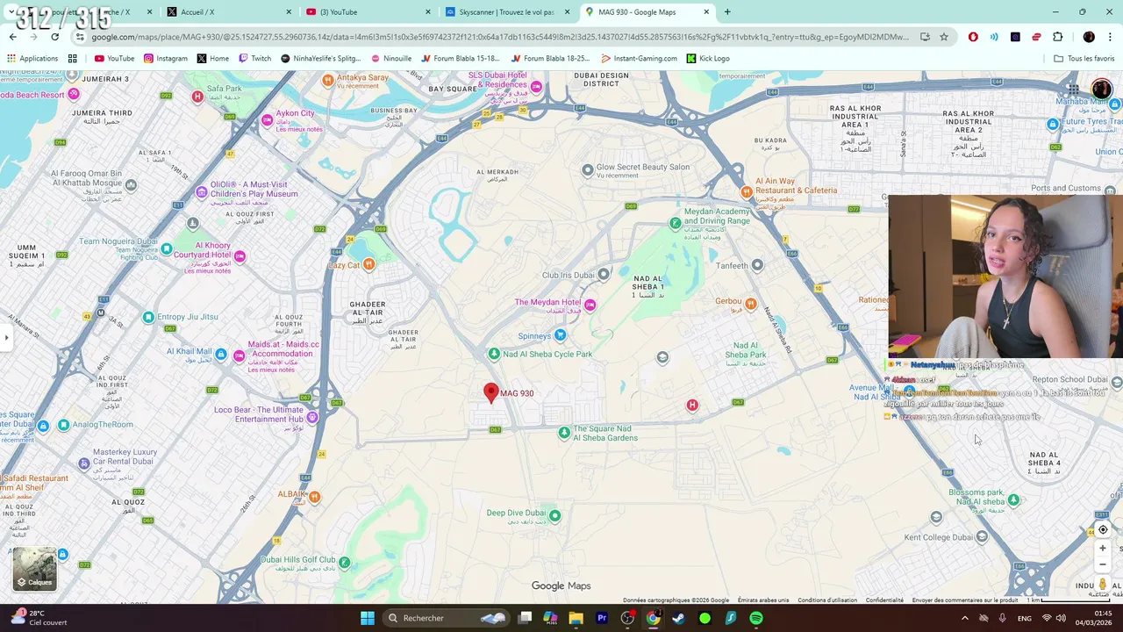Screen dimensions: 1123x632
Task: Click the Entropy Jiu Jitsu marker
Action: click(x=148, y=317)
